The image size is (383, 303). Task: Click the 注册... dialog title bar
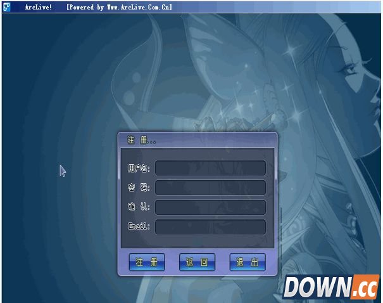click(x=198, y=139)
